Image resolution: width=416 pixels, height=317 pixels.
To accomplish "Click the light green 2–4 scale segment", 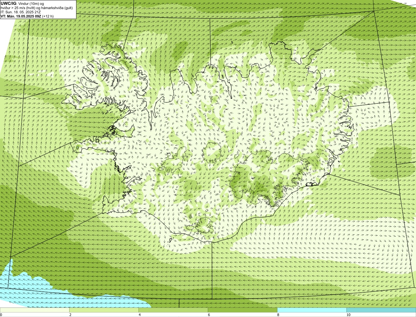I will click(104, 310).
